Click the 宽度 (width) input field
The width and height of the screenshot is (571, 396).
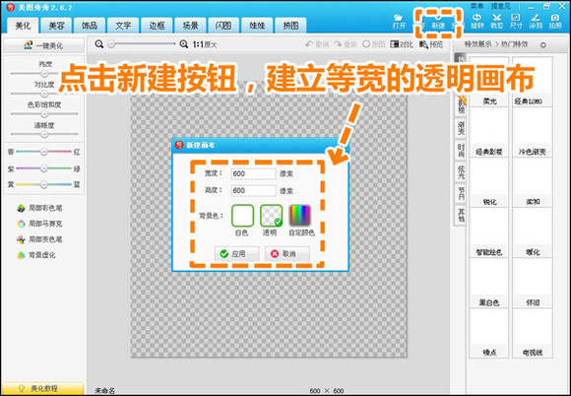pos(253,173)
